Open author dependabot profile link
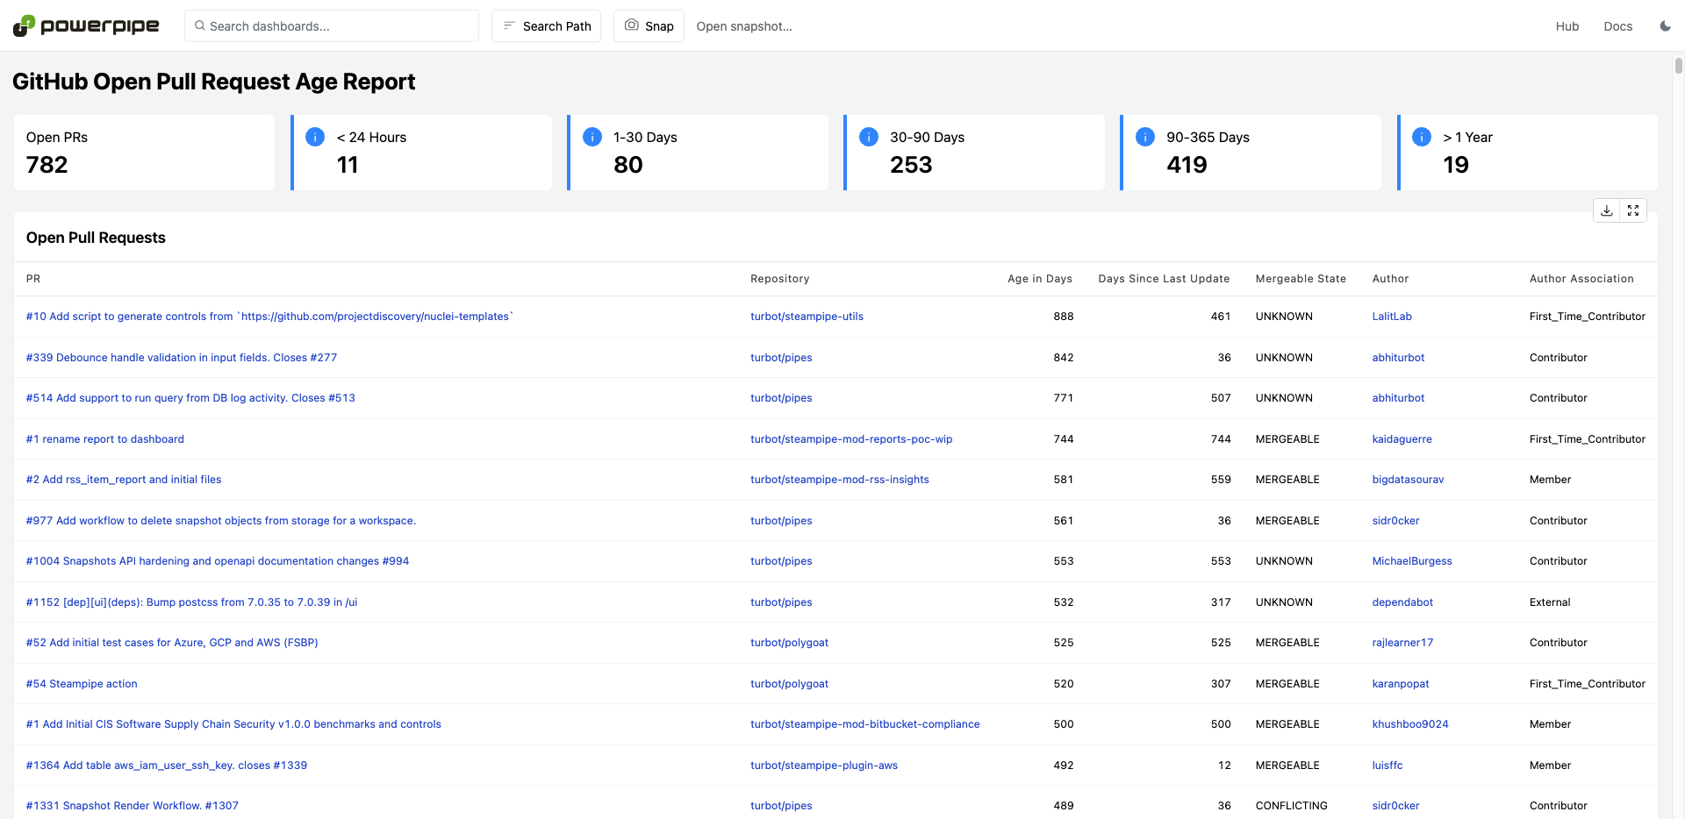Image resolution: width=1685 pixels, height=819 pixels. 1402,602
